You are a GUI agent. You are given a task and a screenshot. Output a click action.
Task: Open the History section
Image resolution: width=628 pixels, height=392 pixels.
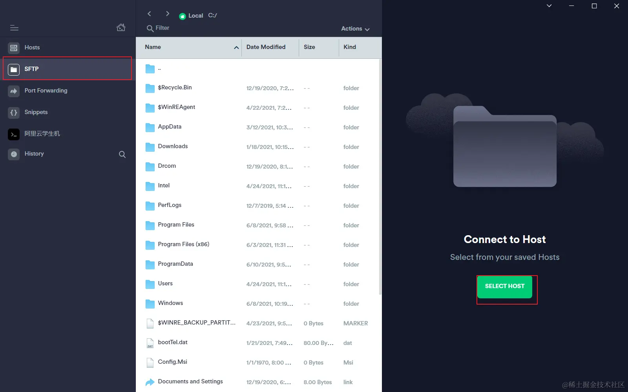point(59,154)
